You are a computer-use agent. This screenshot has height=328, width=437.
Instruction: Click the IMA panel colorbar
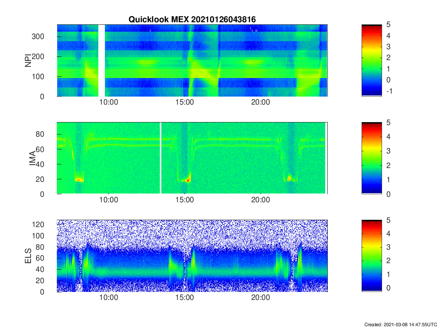point(372,158)
